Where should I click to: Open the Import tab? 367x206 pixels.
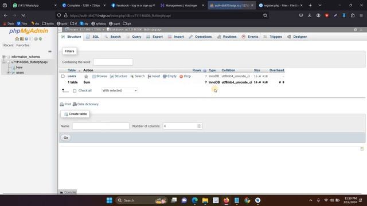(176, 37)
